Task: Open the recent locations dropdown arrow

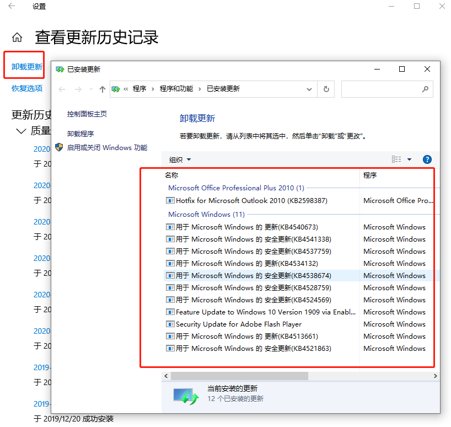Action: coord(91,89)
